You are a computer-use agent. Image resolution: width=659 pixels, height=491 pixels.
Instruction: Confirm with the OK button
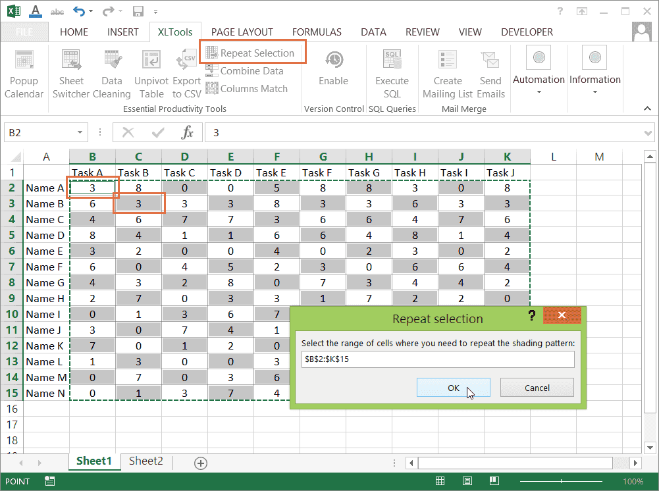point(453,388)
